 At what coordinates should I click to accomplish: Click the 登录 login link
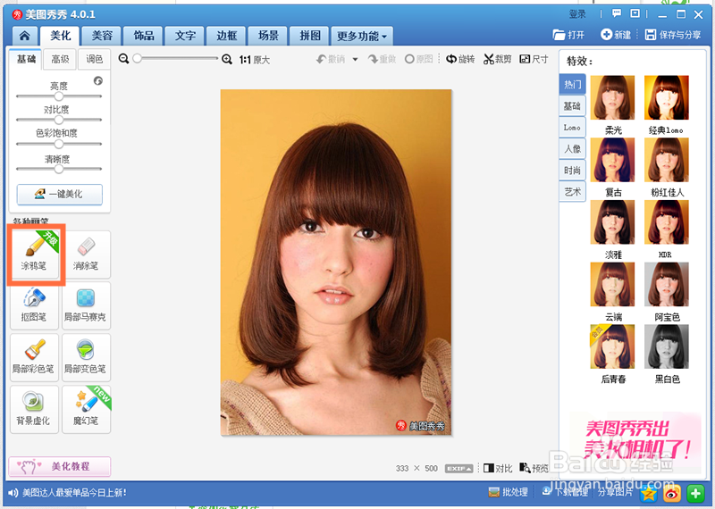(577, 14)
